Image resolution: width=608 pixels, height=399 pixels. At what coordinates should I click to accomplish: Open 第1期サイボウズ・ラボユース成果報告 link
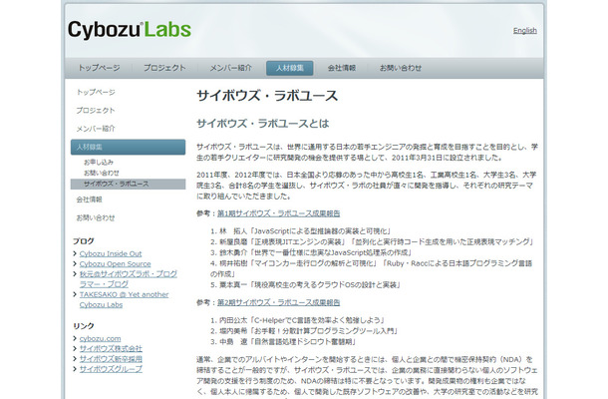click(x=278, y=213)
